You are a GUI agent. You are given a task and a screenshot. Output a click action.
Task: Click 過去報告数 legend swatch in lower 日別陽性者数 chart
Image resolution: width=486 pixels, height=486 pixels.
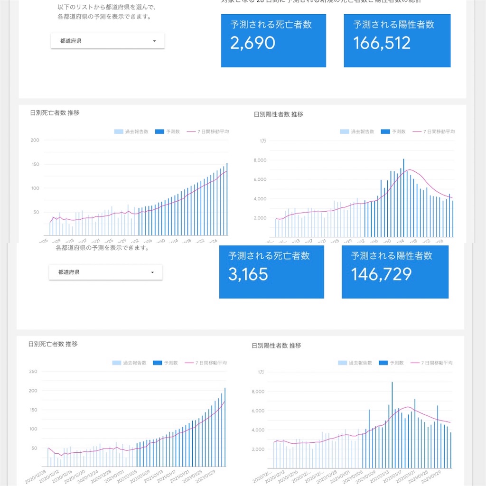(x=343, y=363)
